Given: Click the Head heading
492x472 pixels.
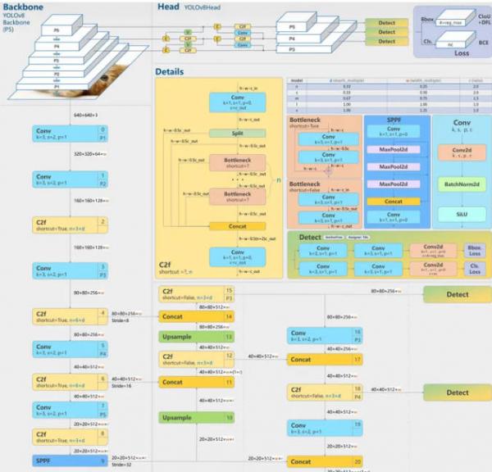Looking at the screenshot, I should click(168, 7).
